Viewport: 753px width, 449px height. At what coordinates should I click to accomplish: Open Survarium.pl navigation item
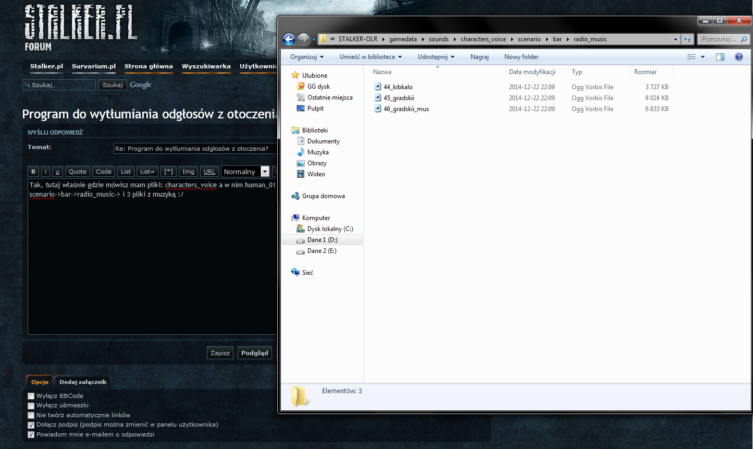click(x=94, y=66)
